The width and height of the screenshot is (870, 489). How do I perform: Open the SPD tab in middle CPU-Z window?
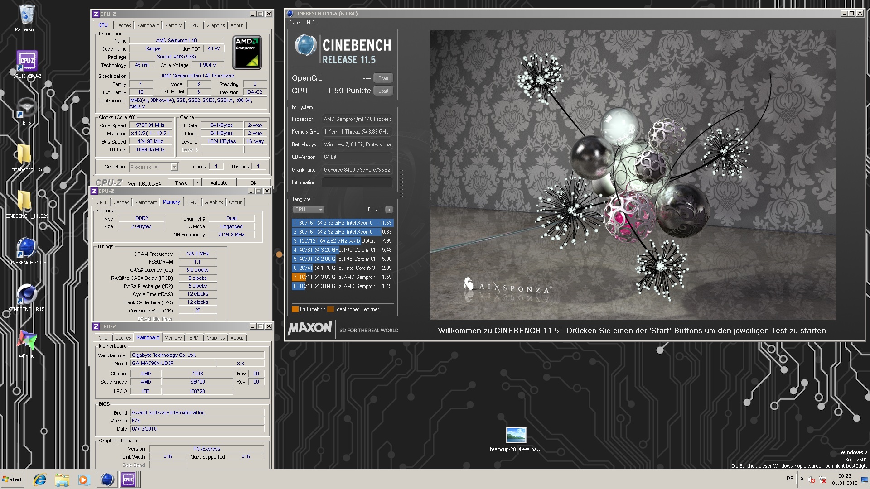(x=192, y=202)
